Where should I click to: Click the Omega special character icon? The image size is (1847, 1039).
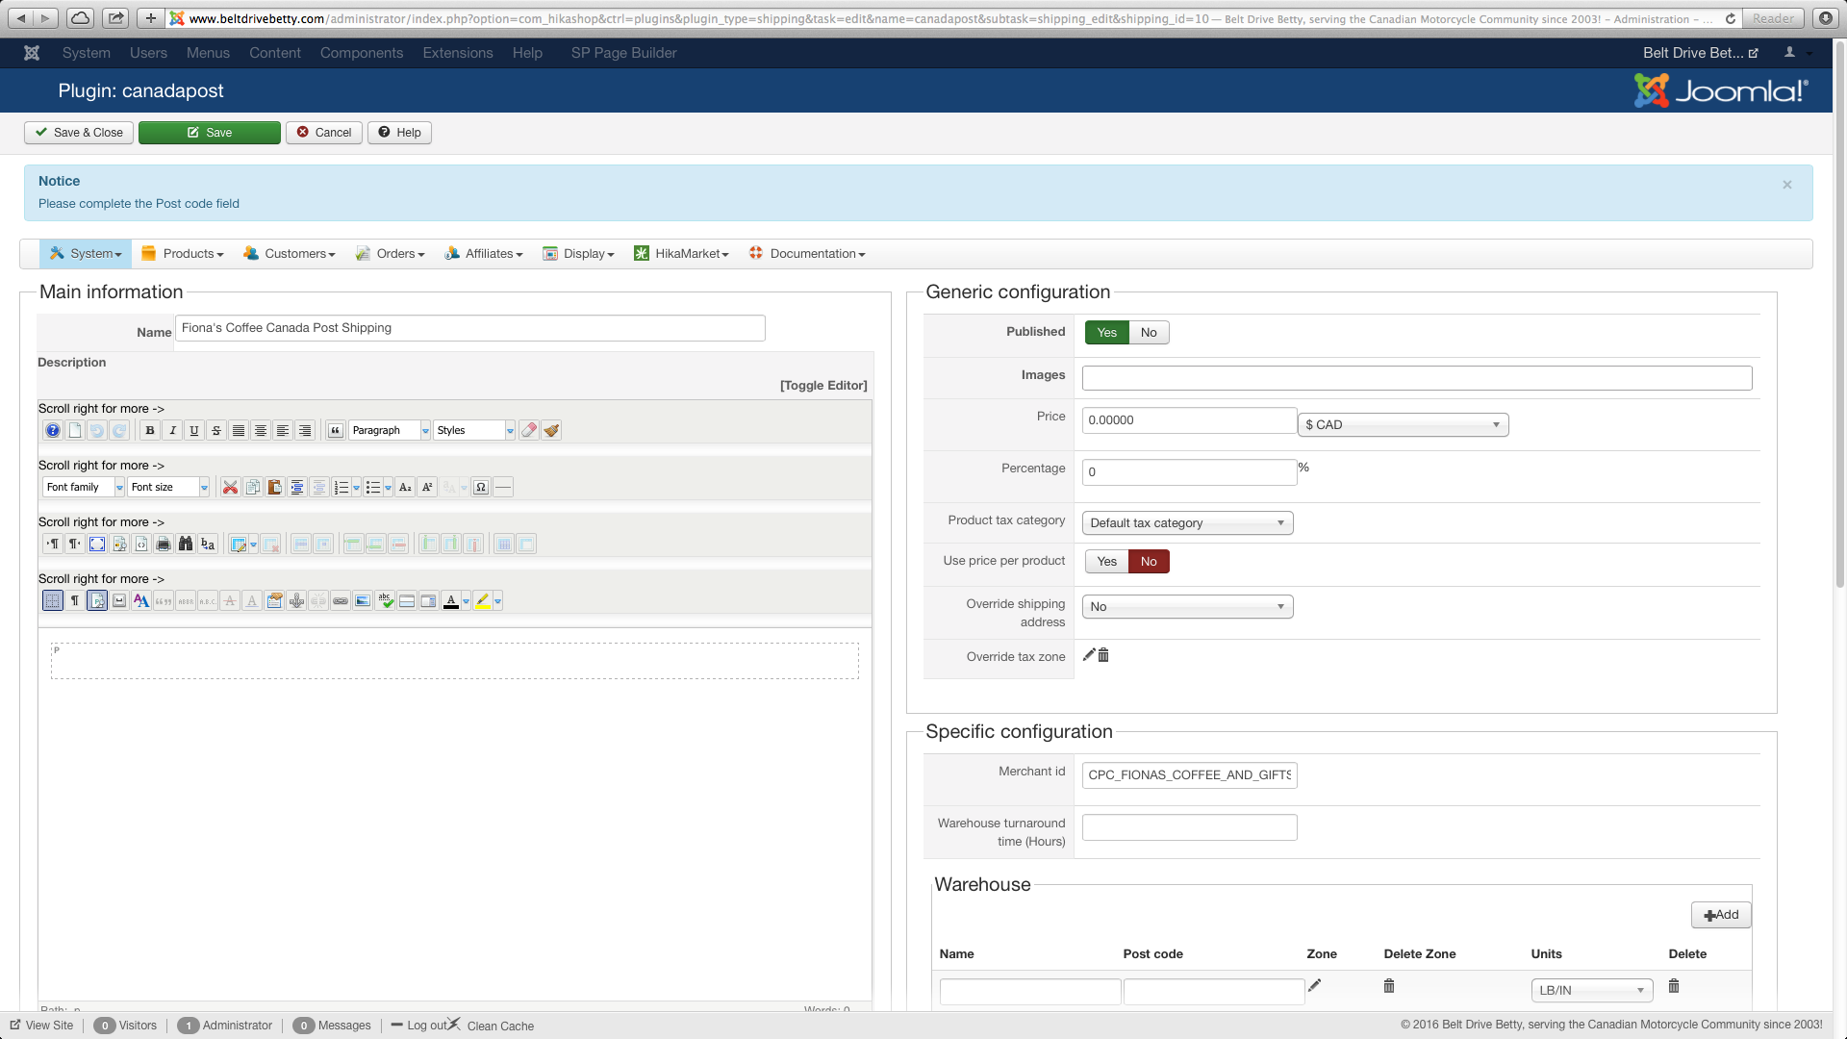(481, 487)
